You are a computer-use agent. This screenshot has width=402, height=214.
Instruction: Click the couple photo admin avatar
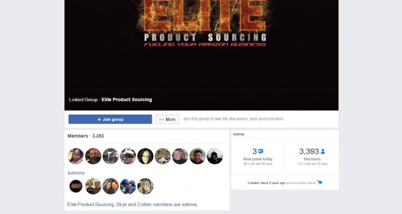click(111, 186)
